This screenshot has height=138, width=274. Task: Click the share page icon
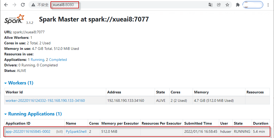tap(219, 5)
